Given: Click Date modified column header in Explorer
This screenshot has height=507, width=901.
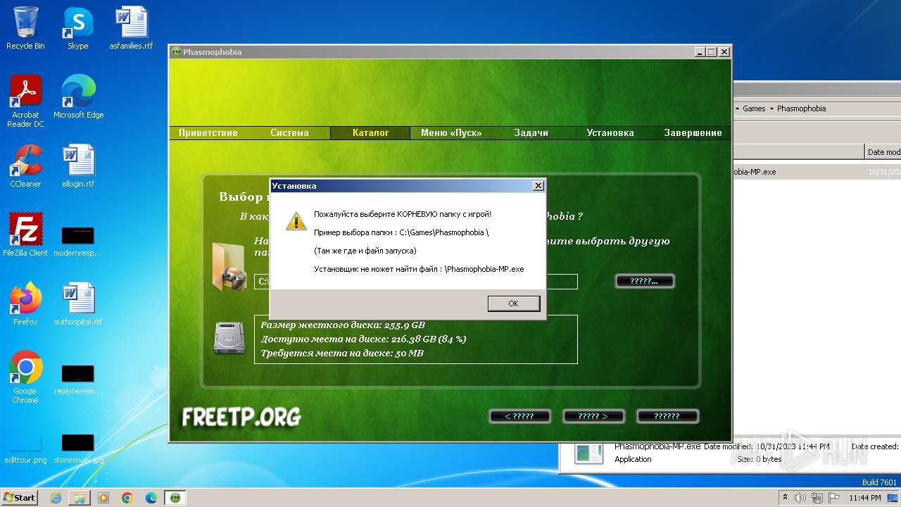Looking at the screenshot, I should click(x=883, y=151).
